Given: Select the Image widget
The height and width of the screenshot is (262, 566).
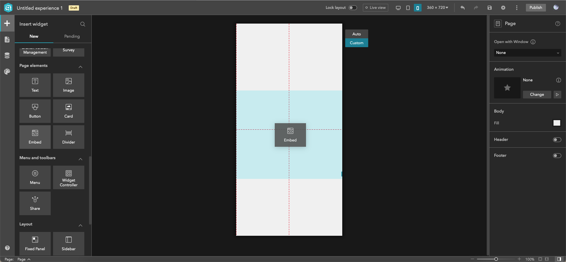Looking at the screenshot, I should click(x=69, y=85).
